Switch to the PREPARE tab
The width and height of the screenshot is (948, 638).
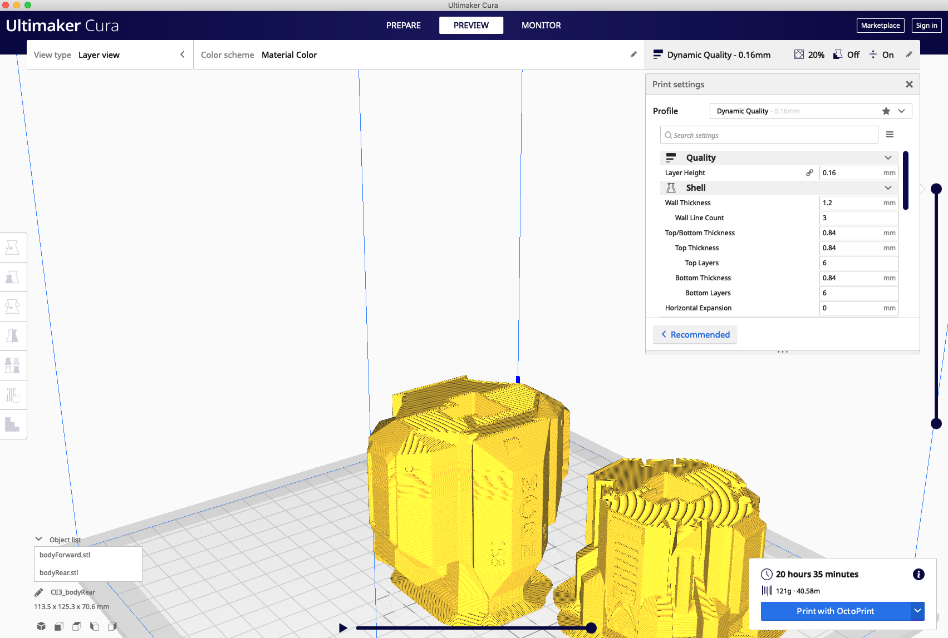point(403,25)
